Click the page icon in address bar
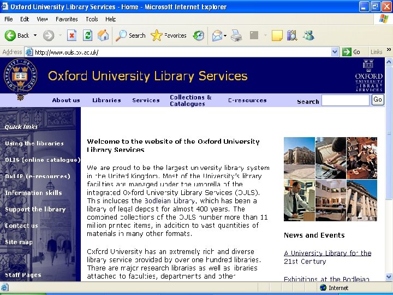 29,52
